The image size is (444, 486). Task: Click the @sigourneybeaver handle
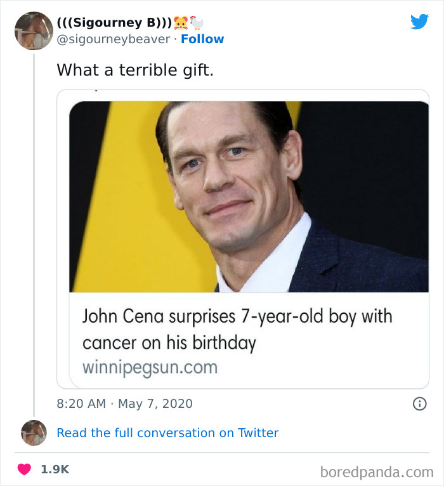[x=114, y=39]
